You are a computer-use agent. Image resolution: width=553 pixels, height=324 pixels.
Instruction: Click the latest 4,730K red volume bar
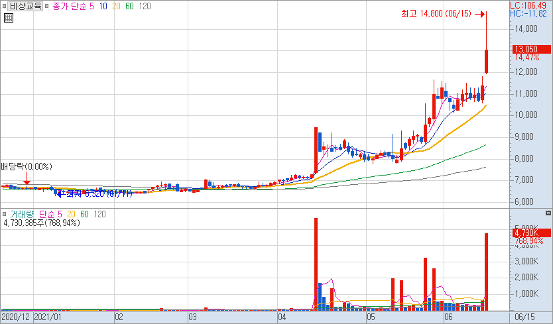point(486,272)
